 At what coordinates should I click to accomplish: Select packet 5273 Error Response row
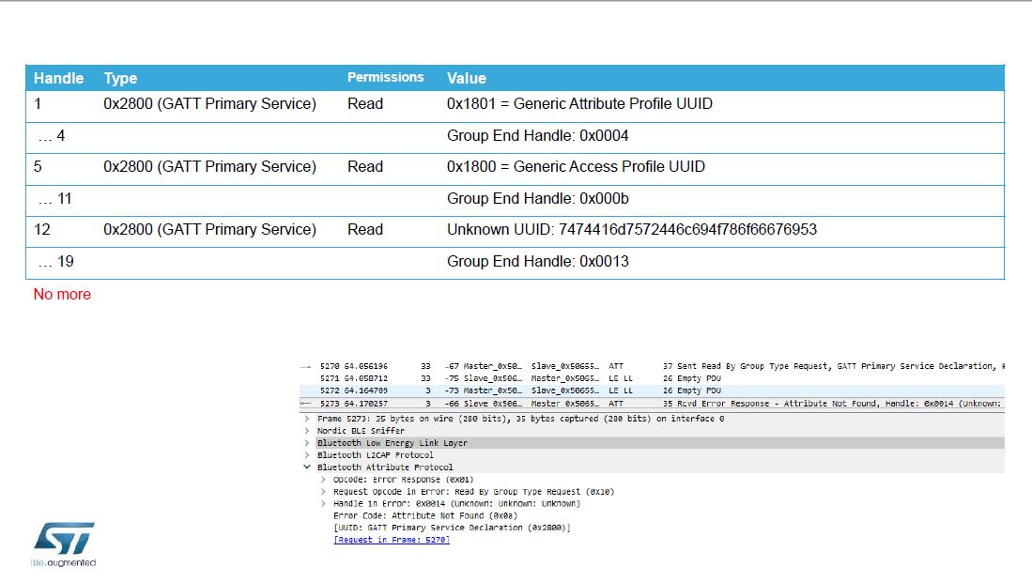click(x=653, y=403)
